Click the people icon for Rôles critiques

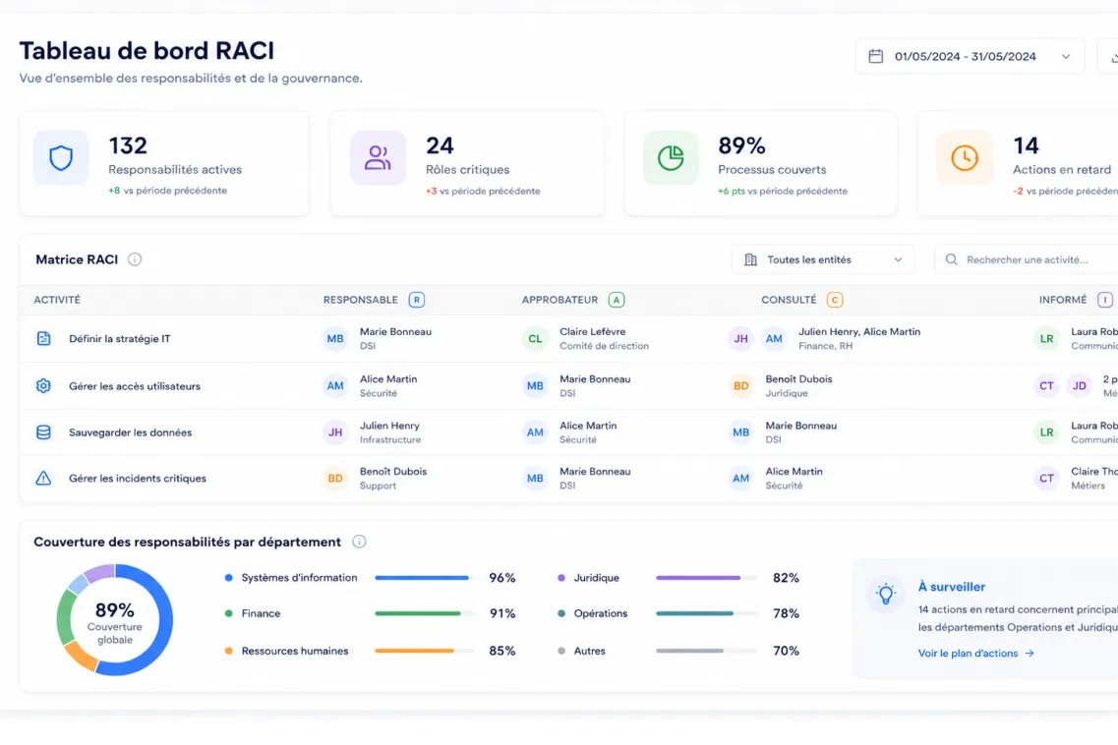[378, 157]
